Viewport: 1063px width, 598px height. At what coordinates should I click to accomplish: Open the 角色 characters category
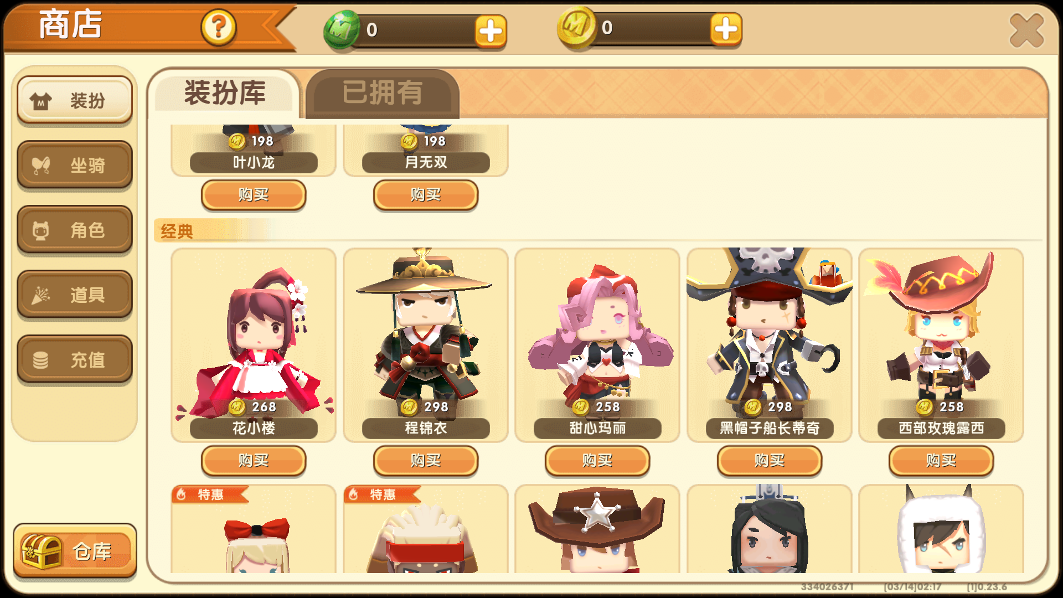(75, 230)
